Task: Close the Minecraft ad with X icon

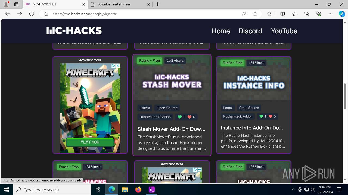Action: pos(118,66)
